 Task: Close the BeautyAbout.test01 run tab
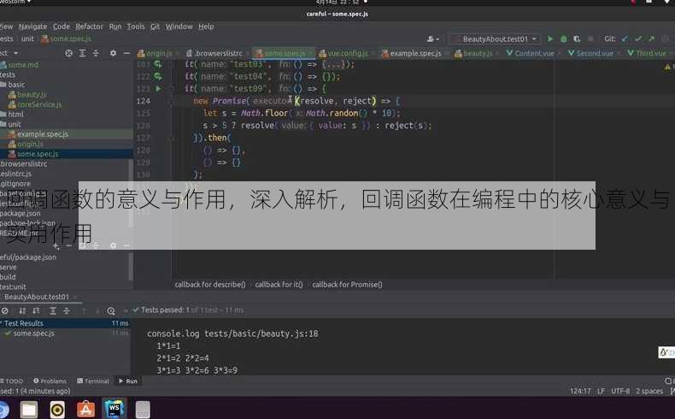[x=75, y=297]
